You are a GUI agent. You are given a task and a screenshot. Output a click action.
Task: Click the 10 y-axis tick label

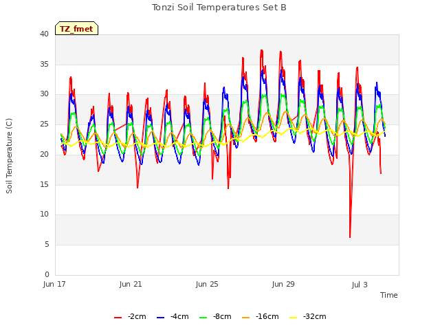click(44, 214)
